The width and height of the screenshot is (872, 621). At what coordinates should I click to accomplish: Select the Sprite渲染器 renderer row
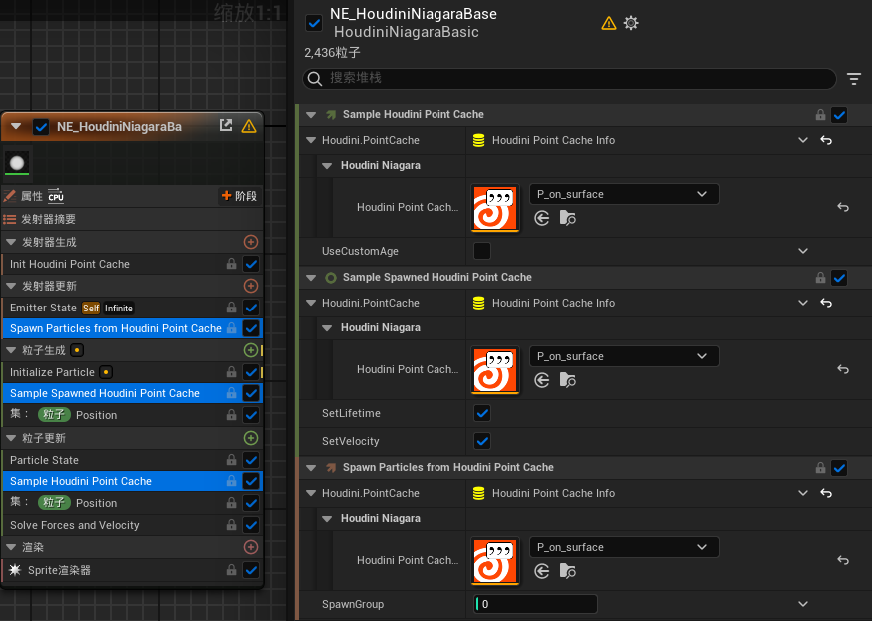[x=133, y=570]
